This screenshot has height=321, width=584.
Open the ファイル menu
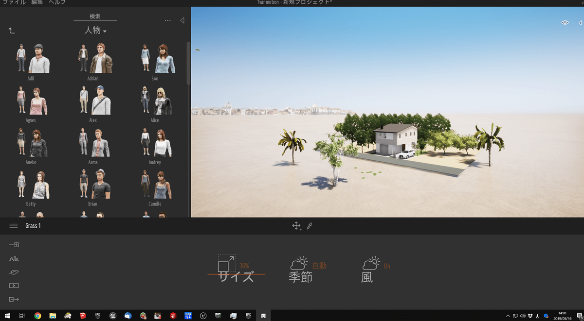click(x=14, y=2)
